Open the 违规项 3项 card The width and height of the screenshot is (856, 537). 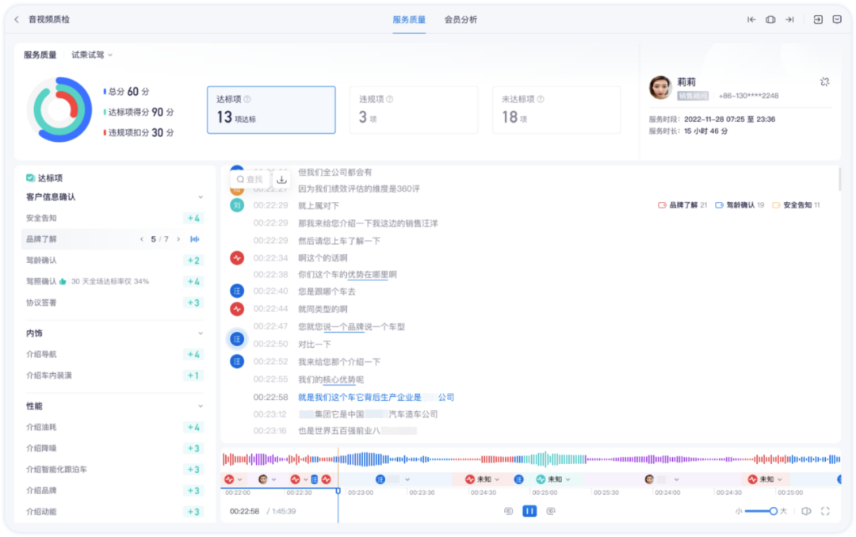(414, 110)
